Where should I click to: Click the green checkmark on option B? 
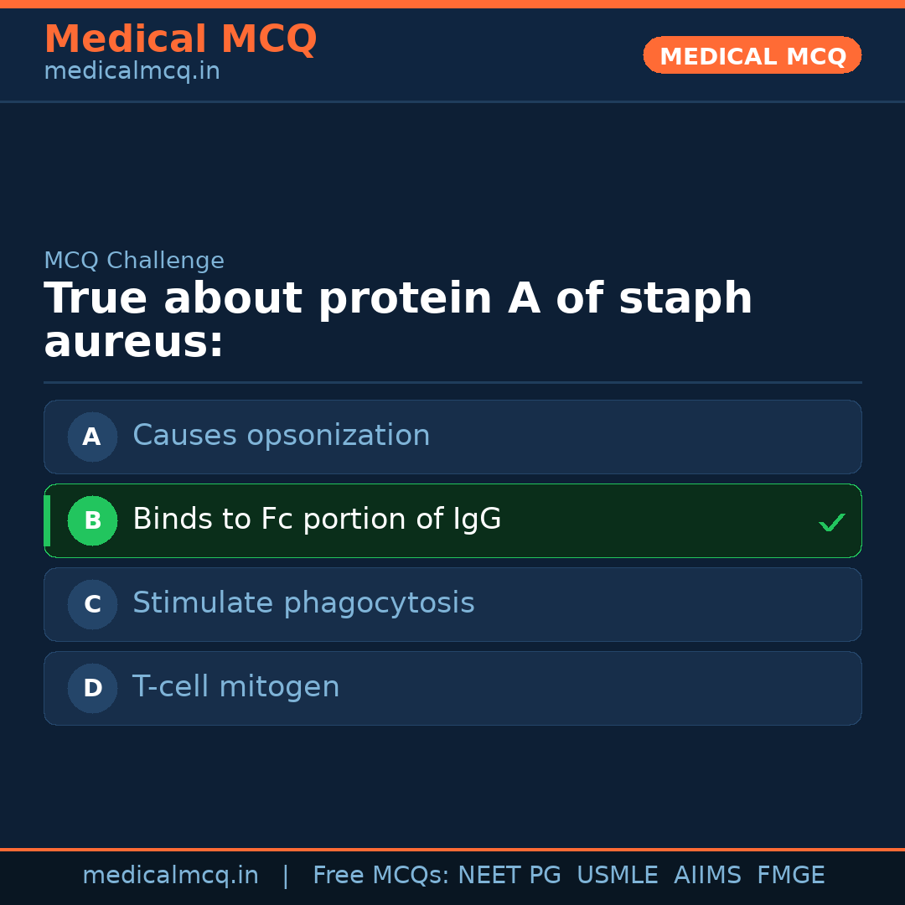coord(832,521)
